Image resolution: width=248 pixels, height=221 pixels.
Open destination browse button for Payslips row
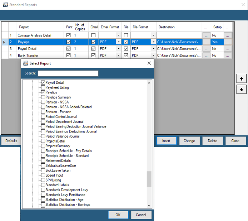point(206,42)
